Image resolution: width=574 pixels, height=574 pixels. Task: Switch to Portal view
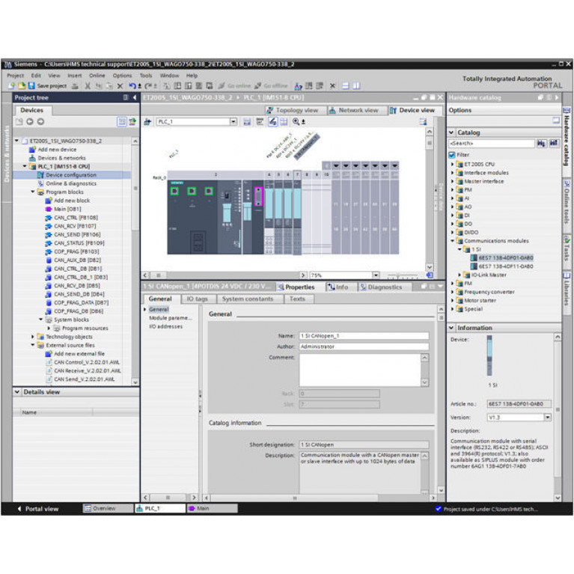pos(37,509)
